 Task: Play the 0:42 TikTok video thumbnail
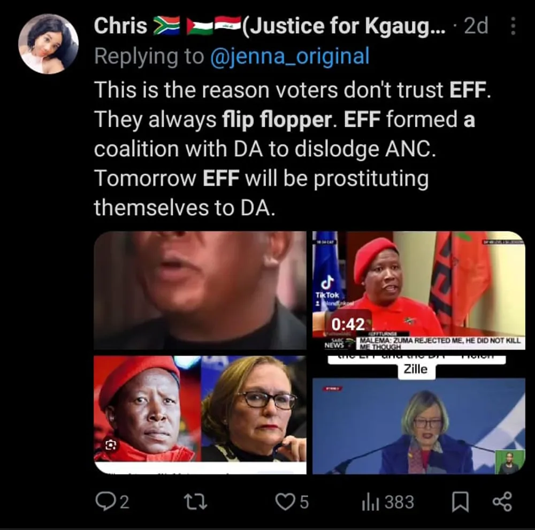(419, 290)
